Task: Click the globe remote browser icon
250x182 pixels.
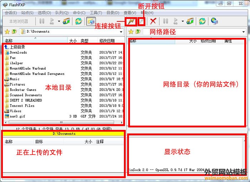Action: tap(214, 21)
